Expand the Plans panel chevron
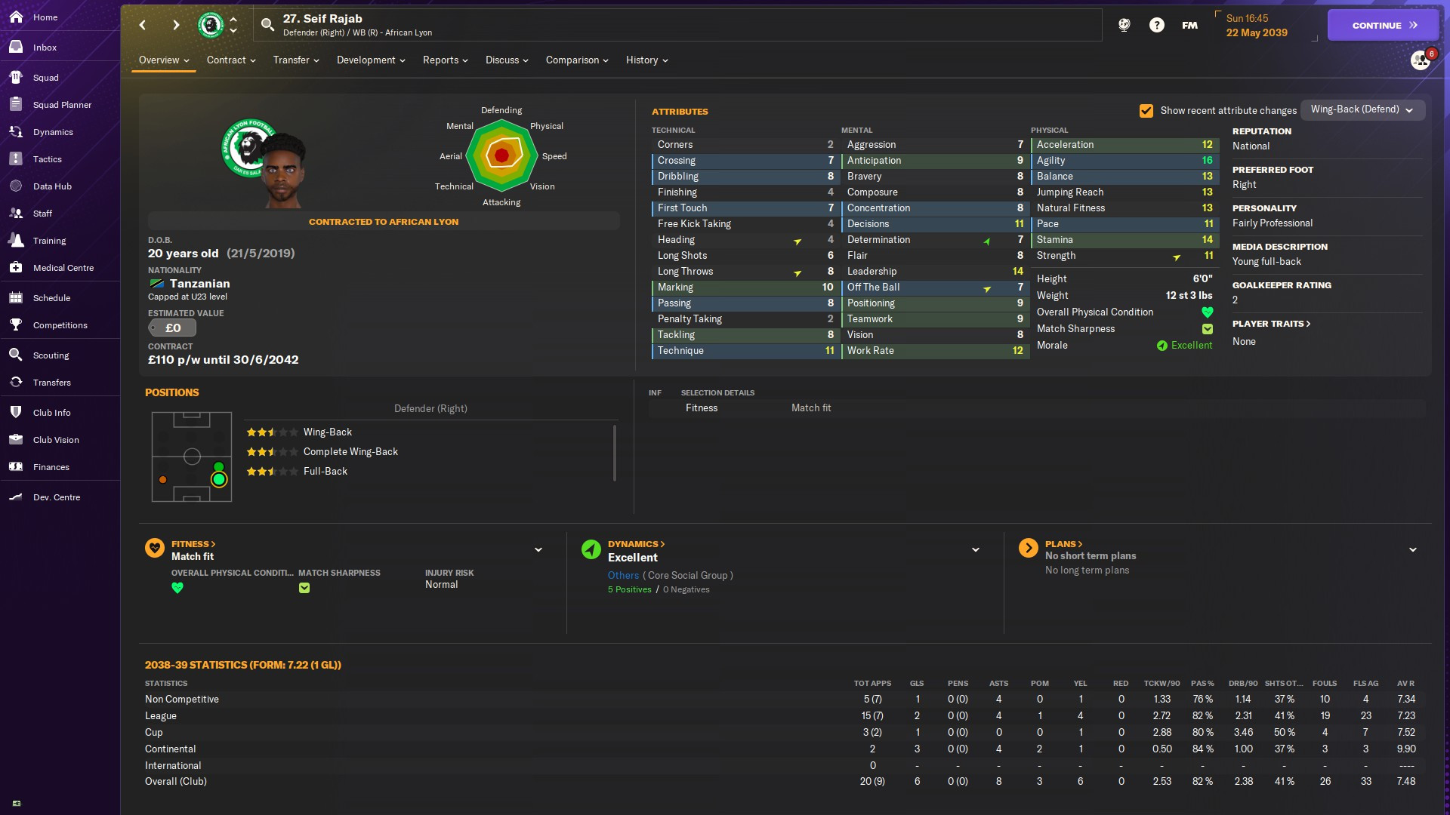The width and height of the screenshot is (1450, 815). [1412, 550]
